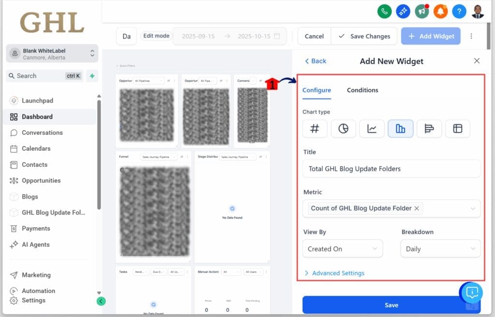
Task: Open the View By Created On dropdown
Action: (x=342, y=248)
